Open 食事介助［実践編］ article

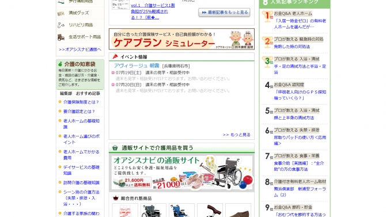point(299,166)
